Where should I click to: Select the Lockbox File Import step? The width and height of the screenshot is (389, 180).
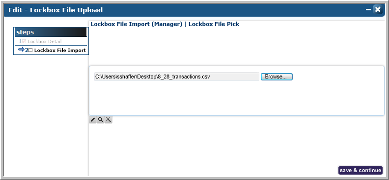point(60,50)
